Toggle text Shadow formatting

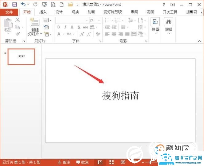pyautogui.click(x=79, y=27)
